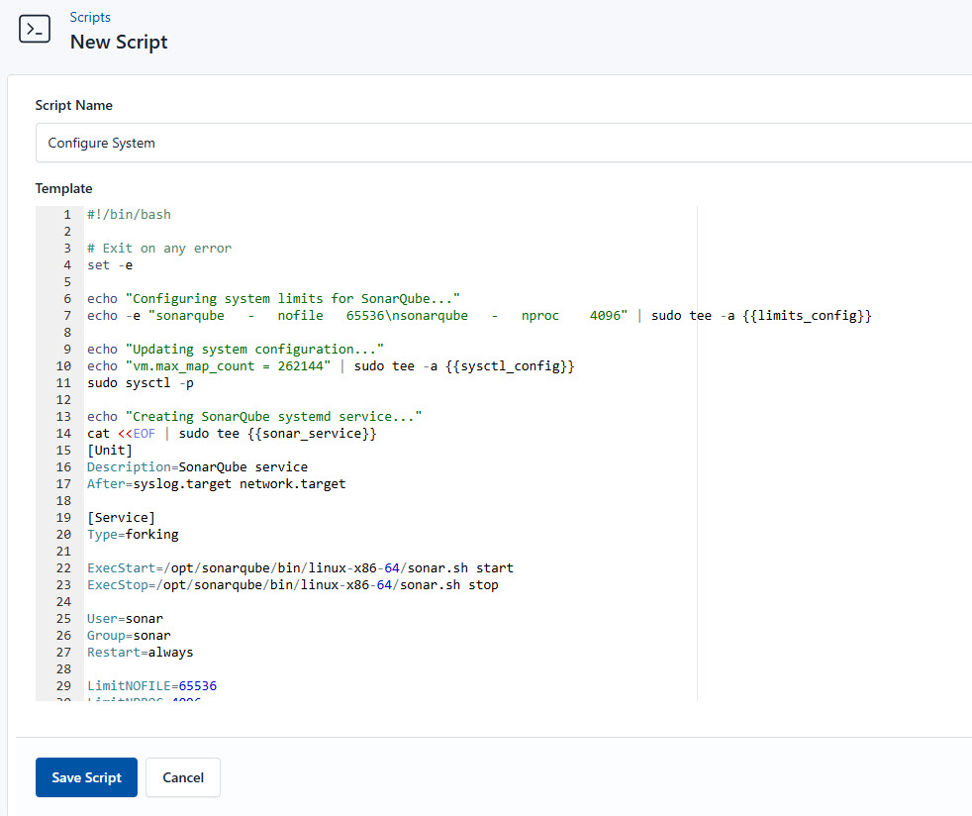Click the {{sonar_service}} template variable
The image size is (972, 816).
(312, 434)
